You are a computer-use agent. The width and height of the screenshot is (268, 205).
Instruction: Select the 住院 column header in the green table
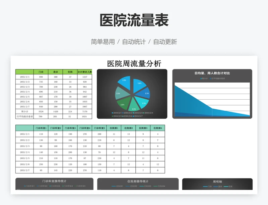(70, 72)
